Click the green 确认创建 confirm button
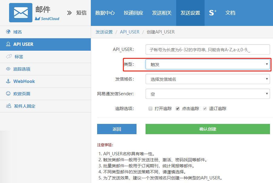The image size is (273, 183). click(x=208, y=129)
